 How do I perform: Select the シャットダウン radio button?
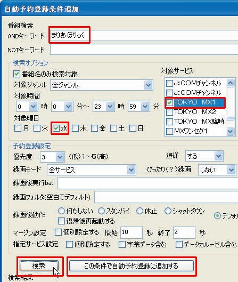168,211
